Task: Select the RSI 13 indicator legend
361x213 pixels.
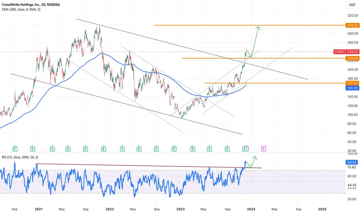Action: coord(20,157)
